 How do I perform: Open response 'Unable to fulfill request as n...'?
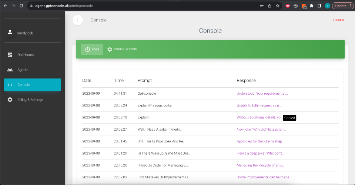[x=259, y=105]
